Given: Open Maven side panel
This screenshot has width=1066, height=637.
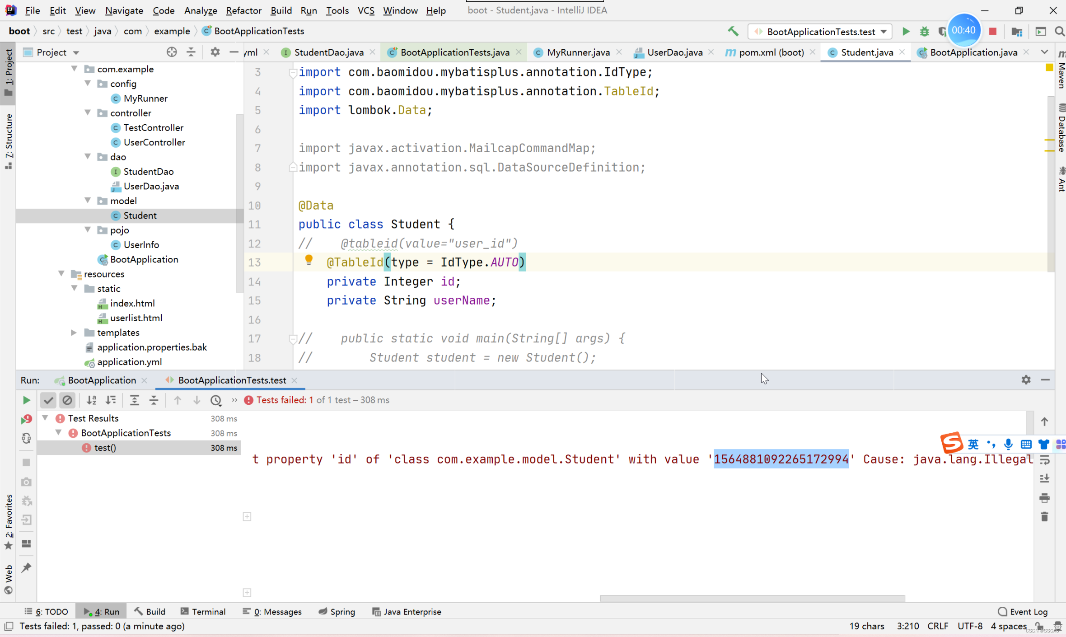Looking at the screenshot, I should (x=1061, y=69).
